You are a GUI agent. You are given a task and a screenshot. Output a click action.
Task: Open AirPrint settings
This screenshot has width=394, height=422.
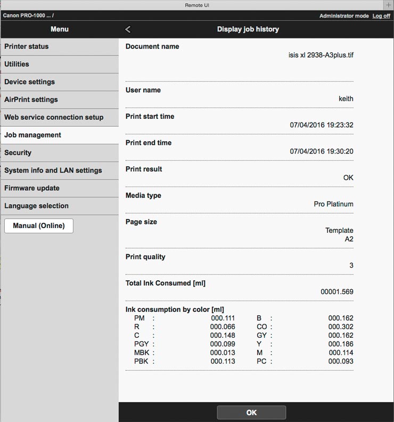tap(60, 100)
